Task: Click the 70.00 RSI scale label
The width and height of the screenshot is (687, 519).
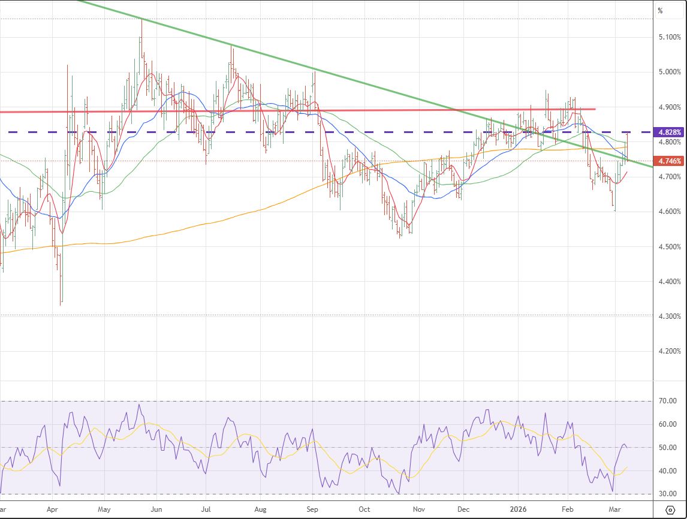Action: pos(668,401)
